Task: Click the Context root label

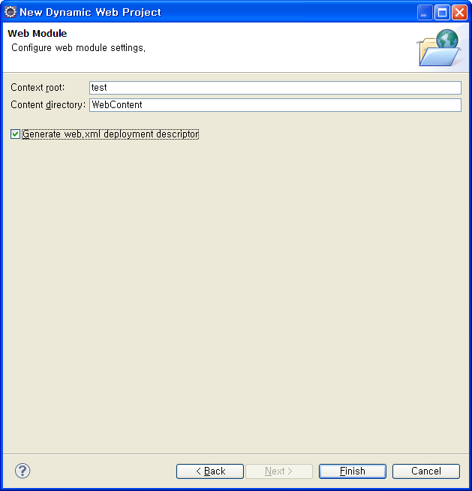Action: point(38,87)
